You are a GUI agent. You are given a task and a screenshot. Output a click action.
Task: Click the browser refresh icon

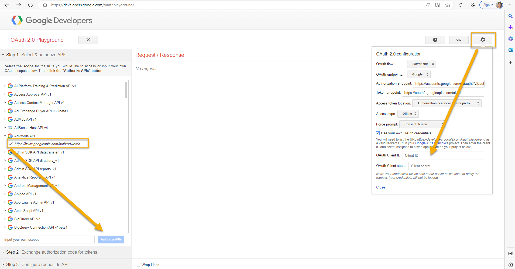pos(30,5)
